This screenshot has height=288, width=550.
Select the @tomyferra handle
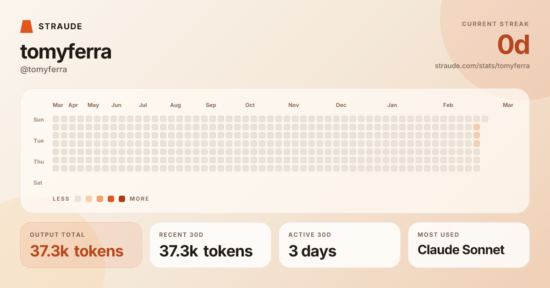pos(44,69)
